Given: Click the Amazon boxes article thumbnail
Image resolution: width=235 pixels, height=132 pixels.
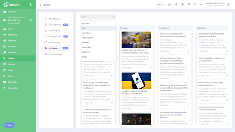Looking at the screenshot, I should tap(136, 40).
